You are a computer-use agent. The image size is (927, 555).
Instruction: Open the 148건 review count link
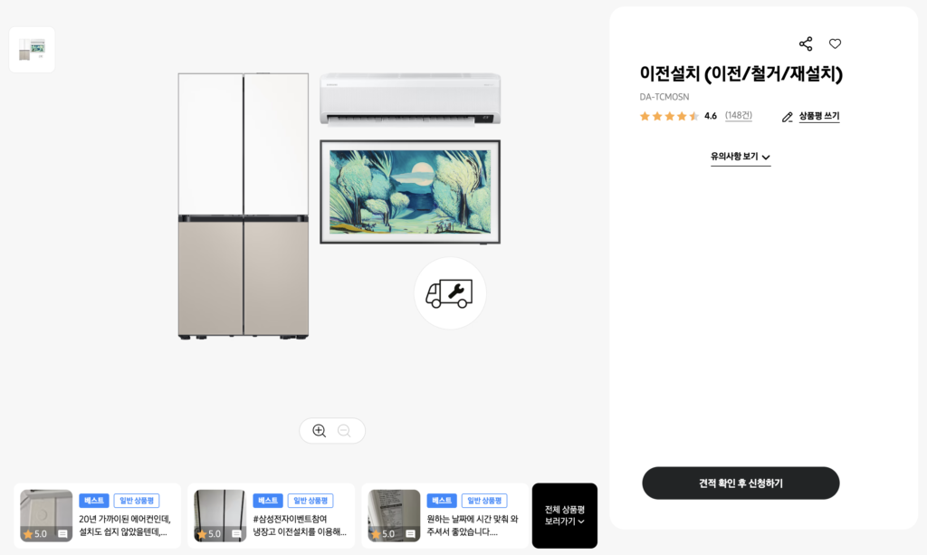tap(739, 115)
